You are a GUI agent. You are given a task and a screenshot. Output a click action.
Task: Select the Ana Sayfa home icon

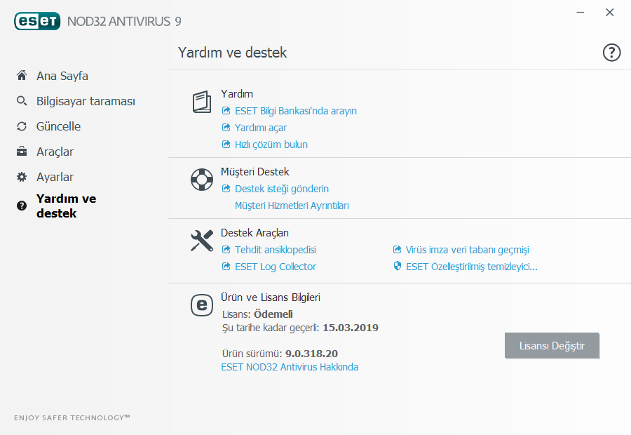coord(21,75)
